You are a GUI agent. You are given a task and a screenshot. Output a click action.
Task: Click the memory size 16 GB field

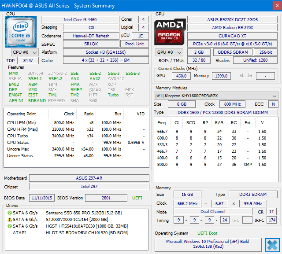coord(187,195)
